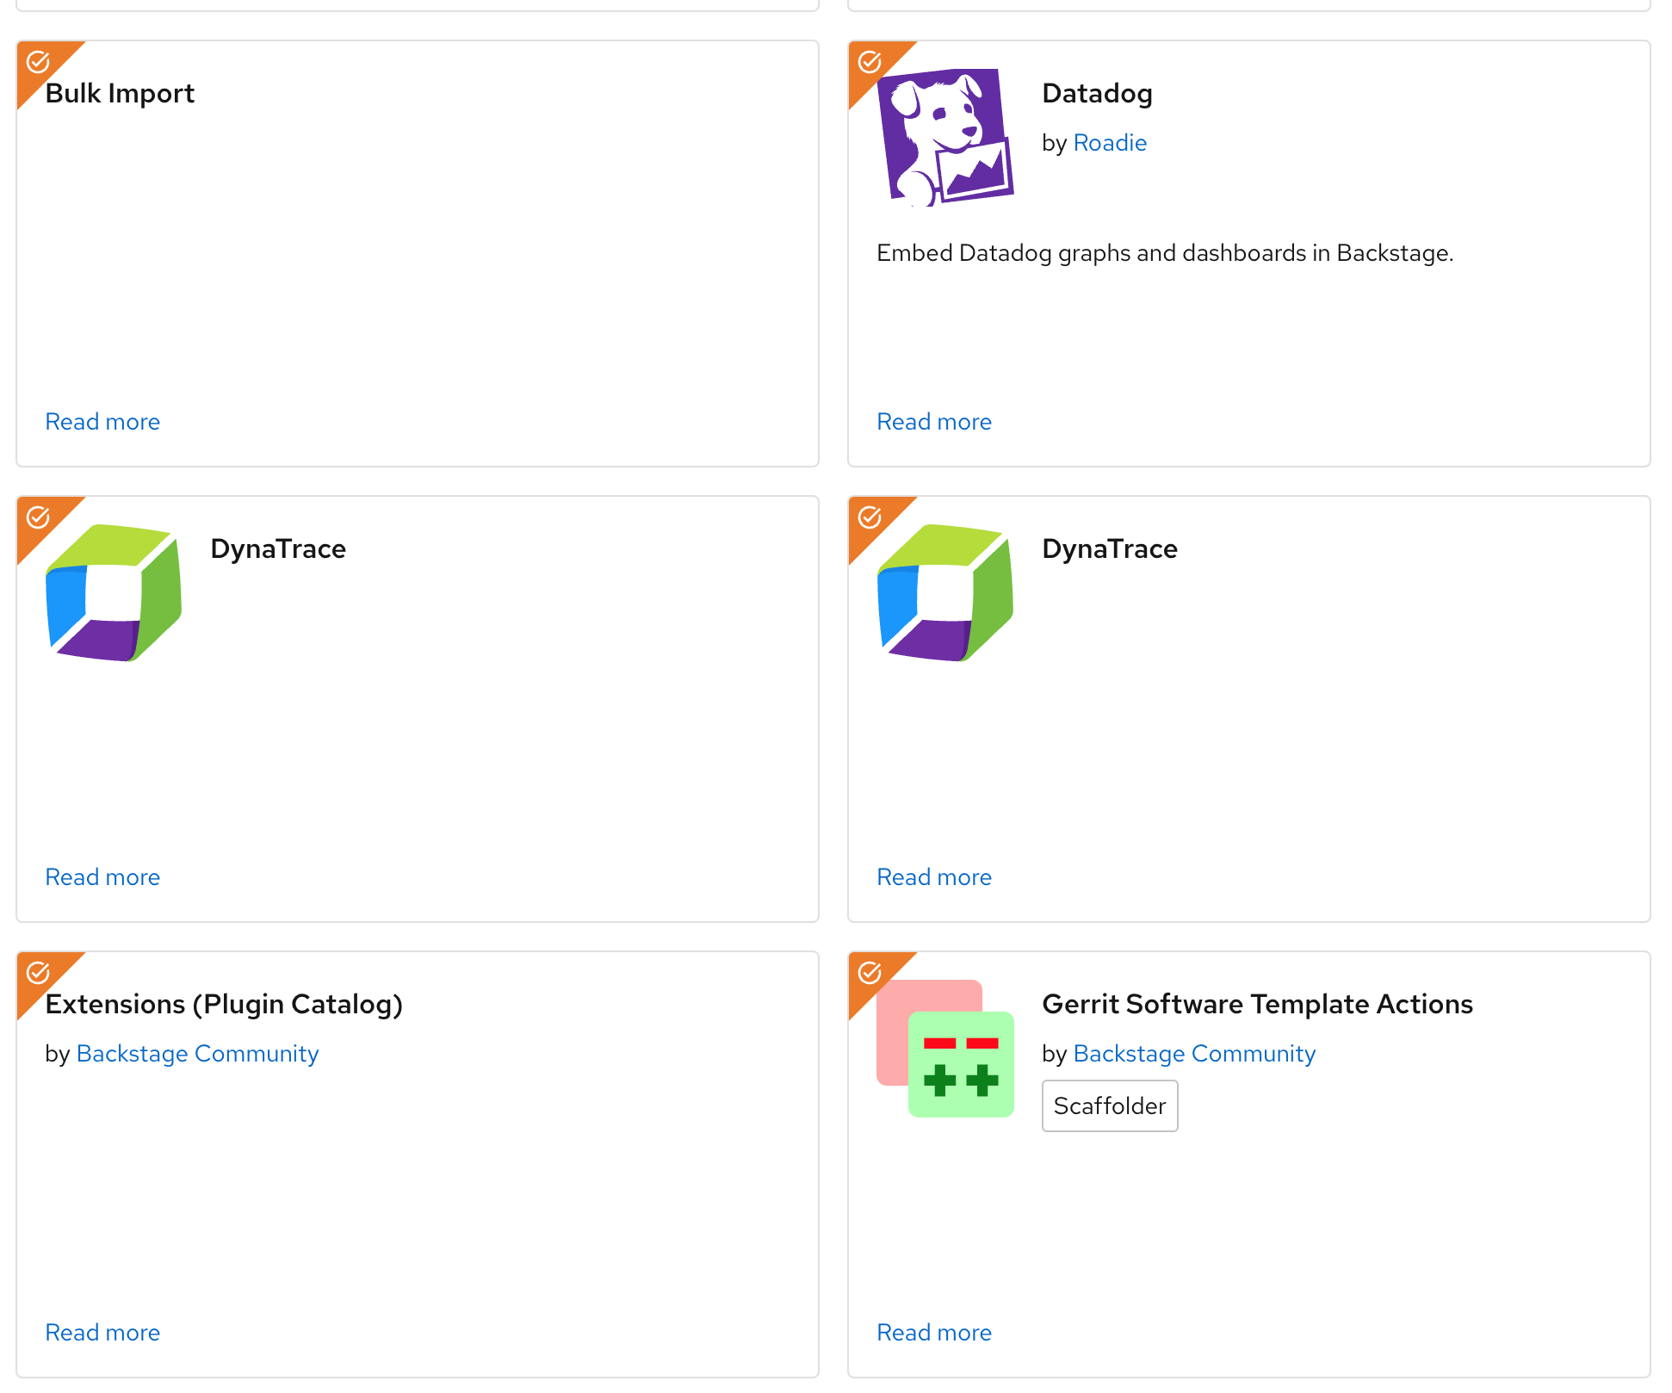Click the Gerrit Software Template Actions title
The image size is (1672, 1393).
click(1257, 1004)
